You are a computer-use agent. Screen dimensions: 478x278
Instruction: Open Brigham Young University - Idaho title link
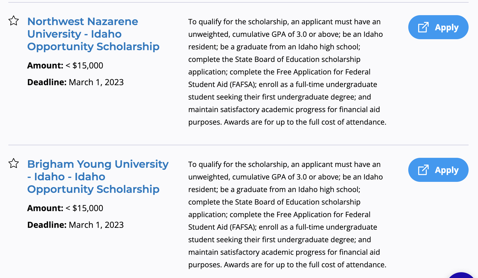(98, 177)
